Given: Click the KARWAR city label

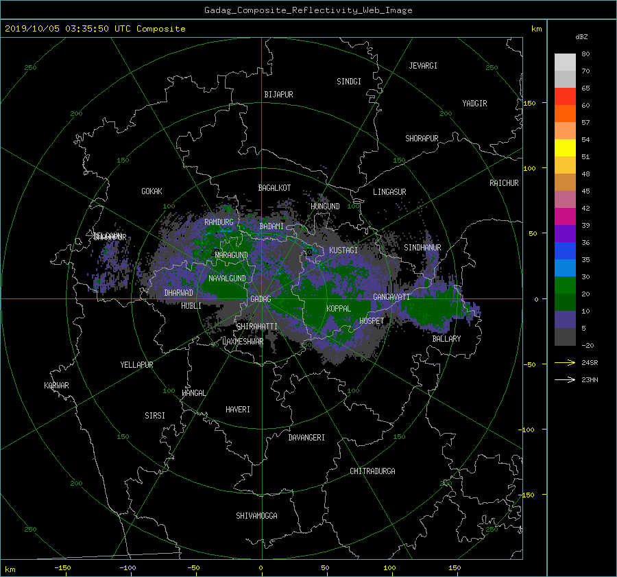Looking at the screenshot, I should point(56,386).
